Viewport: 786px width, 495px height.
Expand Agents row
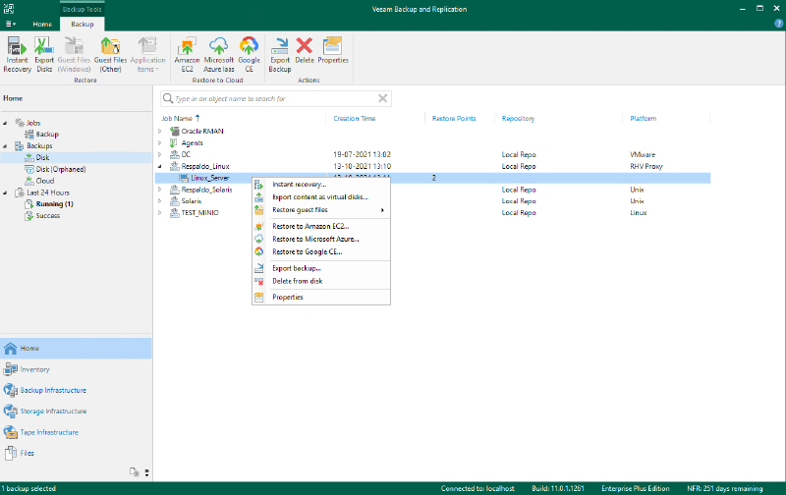160,142
